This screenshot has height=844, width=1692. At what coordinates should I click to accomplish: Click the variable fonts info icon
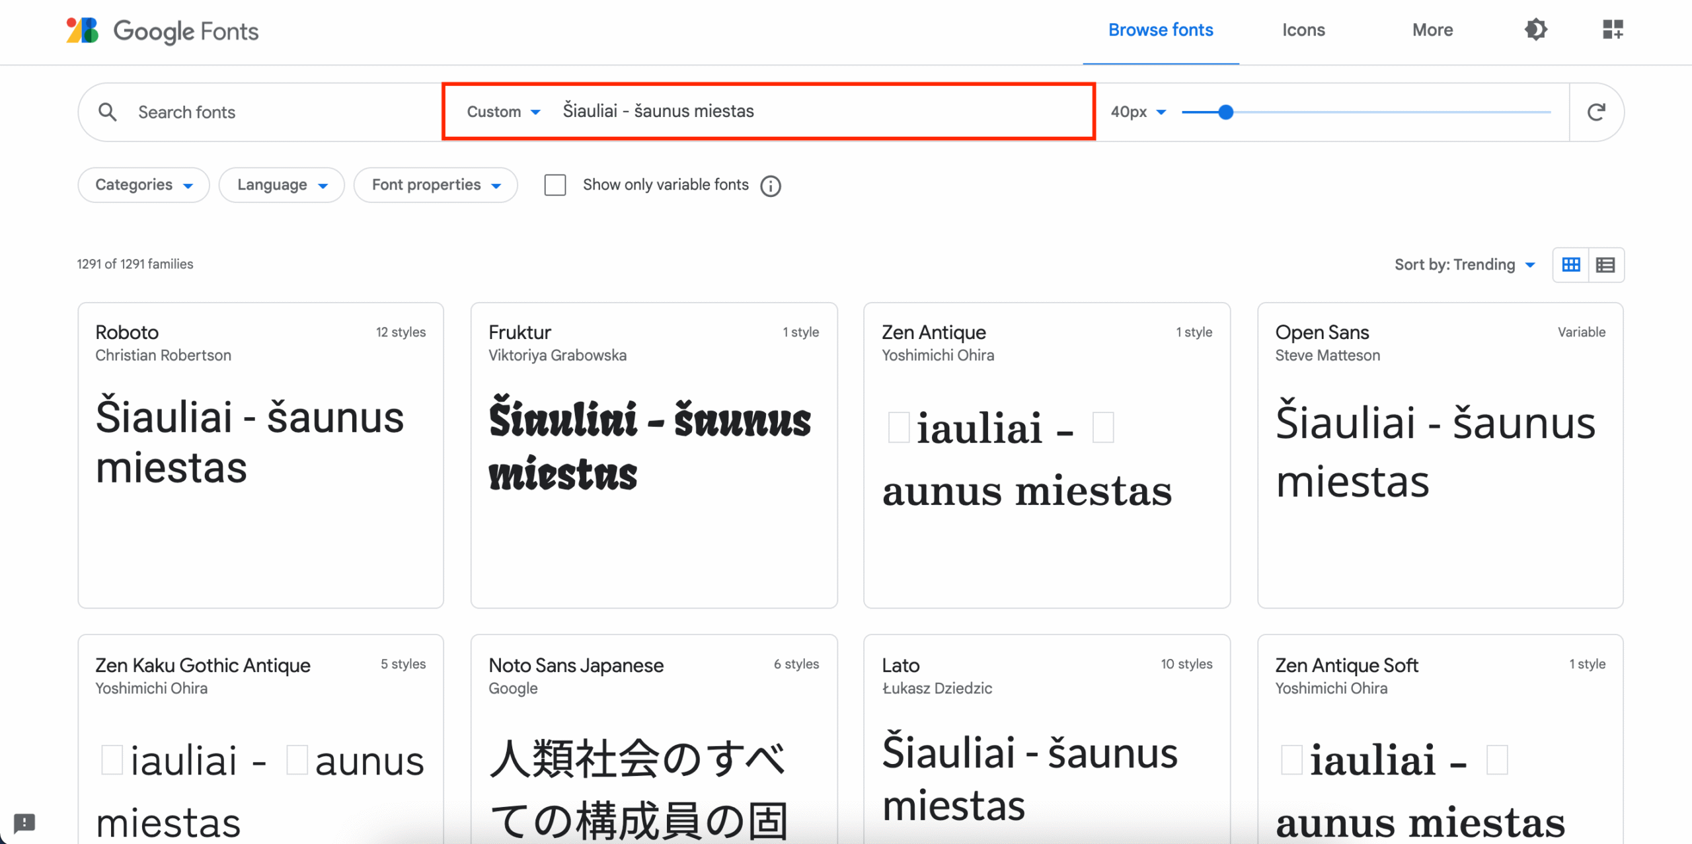point(771,186)
